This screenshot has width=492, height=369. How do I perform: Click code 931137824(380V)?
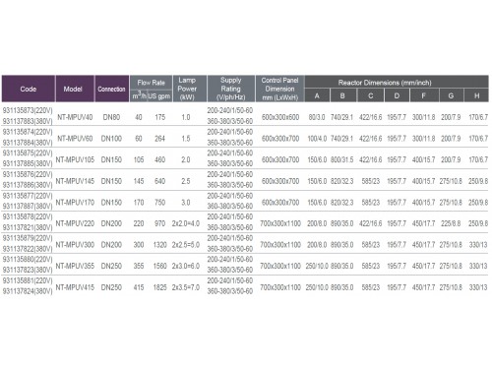28,291
